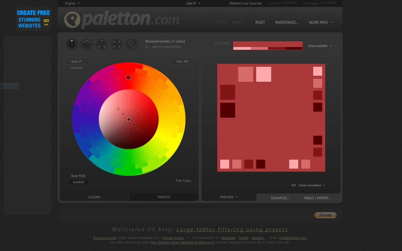
Task: Open the TABLES / EXPORT... tab
Action: coord(317,198)
